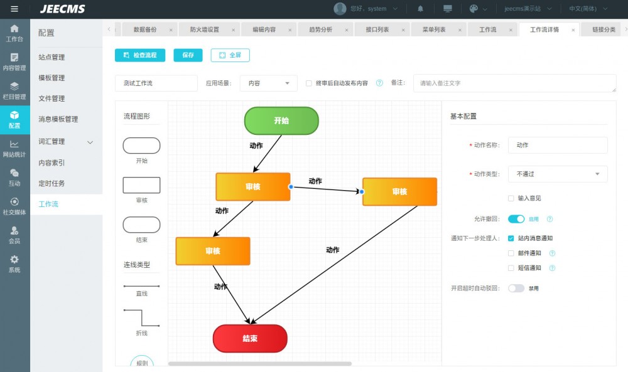Click the 备注 remarks input field
This screenshot has width=628, height=372.
pyautogui.click(x=515, y=82)
